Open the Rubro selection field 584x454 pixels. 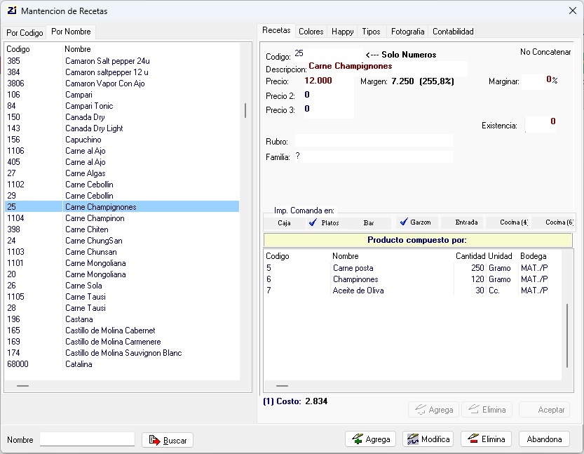pyautogui.click(x=374, y=141)
